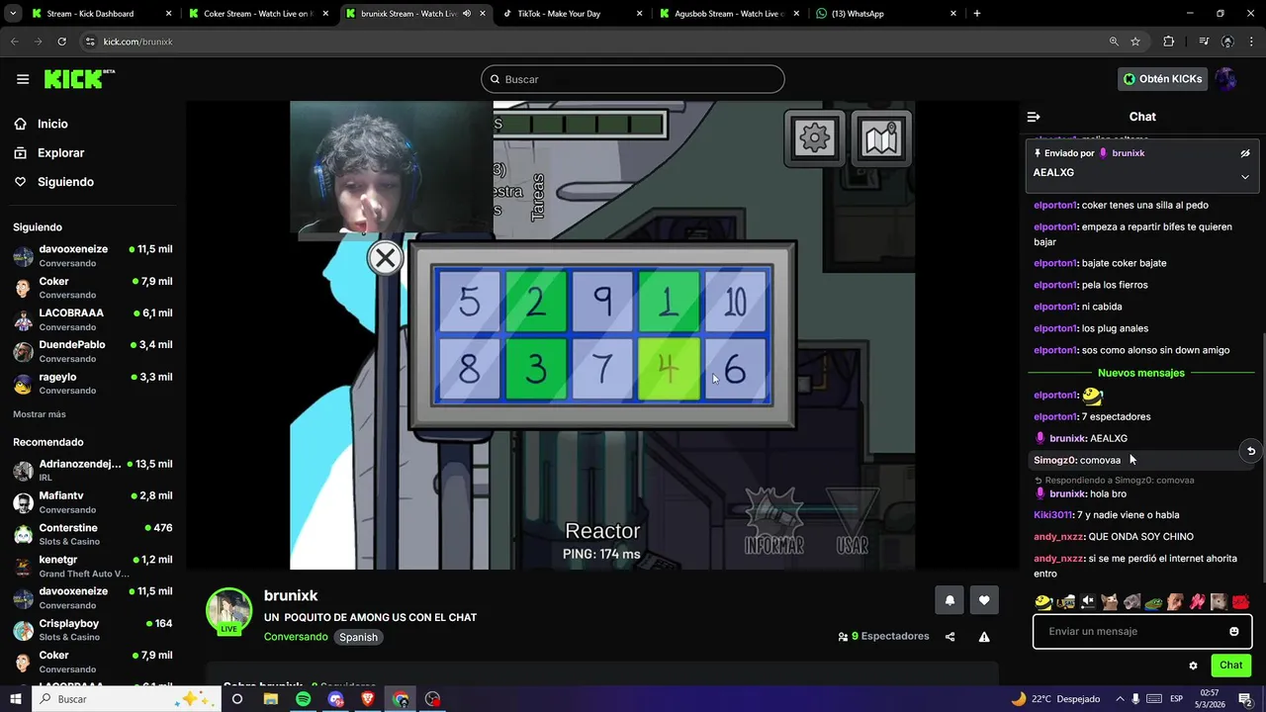Viewport: 1266px width, 712px height.
Task: Click the USAR use button in game
Action: [852, 522]
